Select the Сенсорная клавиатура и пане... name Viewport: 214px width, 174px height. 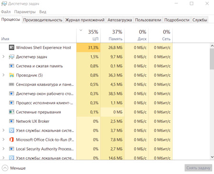(x=45, y=84)
